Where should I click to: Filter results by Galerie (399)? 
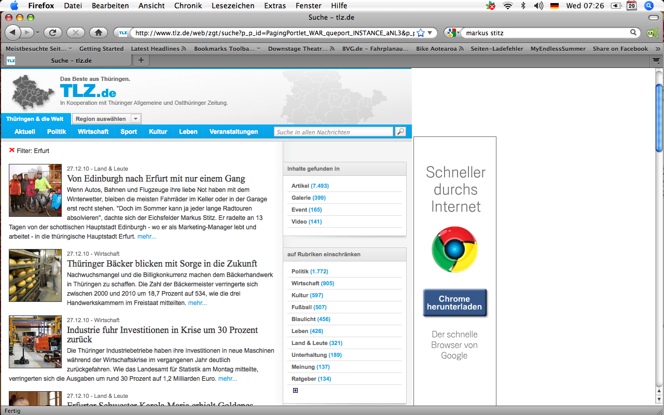[309, 198]
